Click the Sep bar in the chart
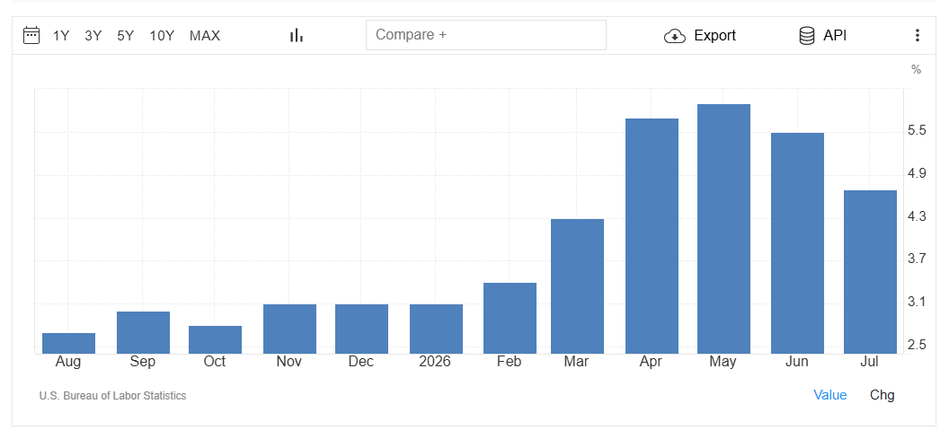The height and width of the screenshot is (439, 949). [x=143, y=332]
